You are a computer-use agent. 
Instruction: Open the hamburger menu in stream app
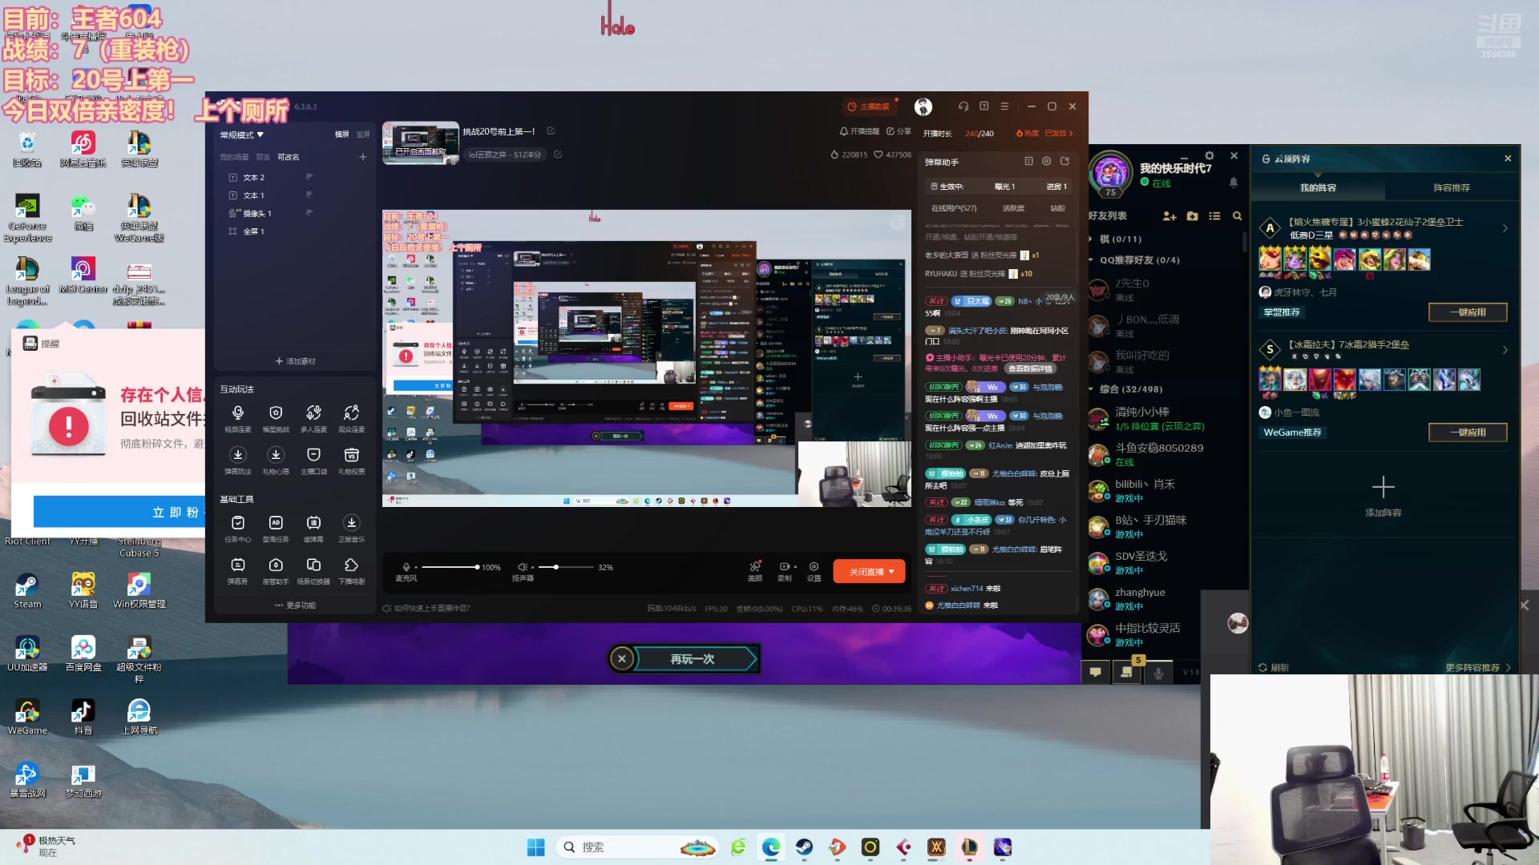pyautogui.click(x=1004, y=107)
